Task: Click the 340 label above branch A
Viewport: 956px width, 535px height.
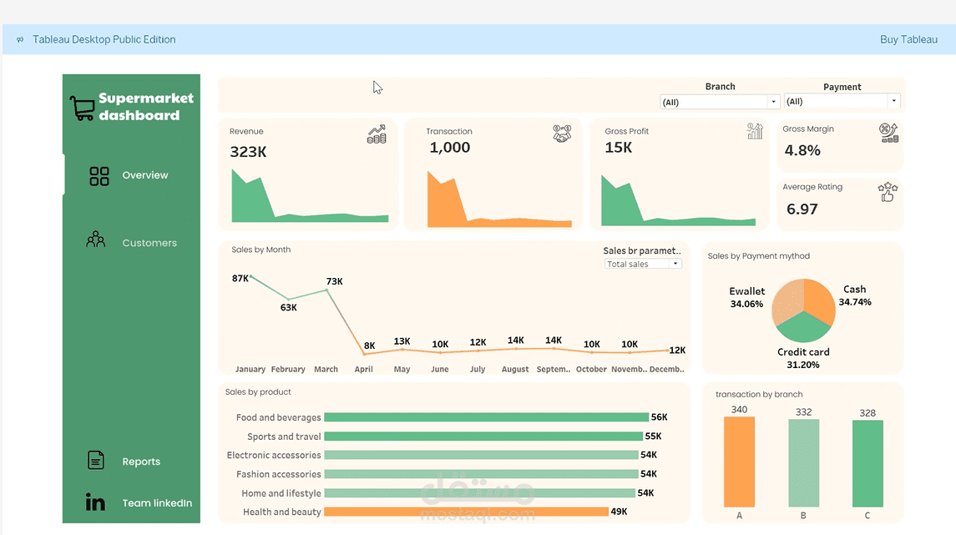Action: 739,410
